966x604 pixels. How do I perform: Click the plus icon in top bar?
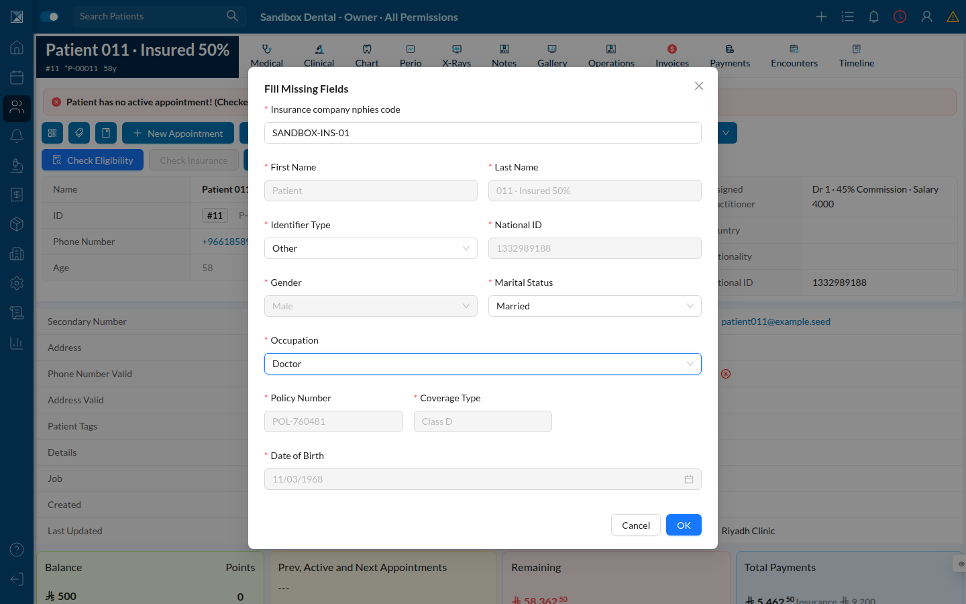821,17
